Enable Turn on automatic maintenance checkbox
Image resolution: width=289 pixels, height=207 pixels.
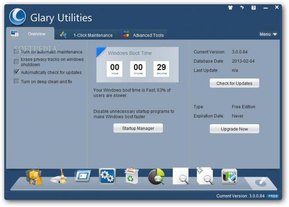pyautogui.click(x=16, y=52)
